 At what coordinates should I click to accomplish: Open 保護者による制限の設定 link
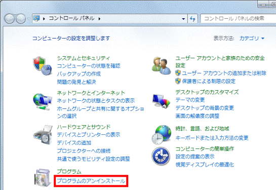click(x=209, y=81)
